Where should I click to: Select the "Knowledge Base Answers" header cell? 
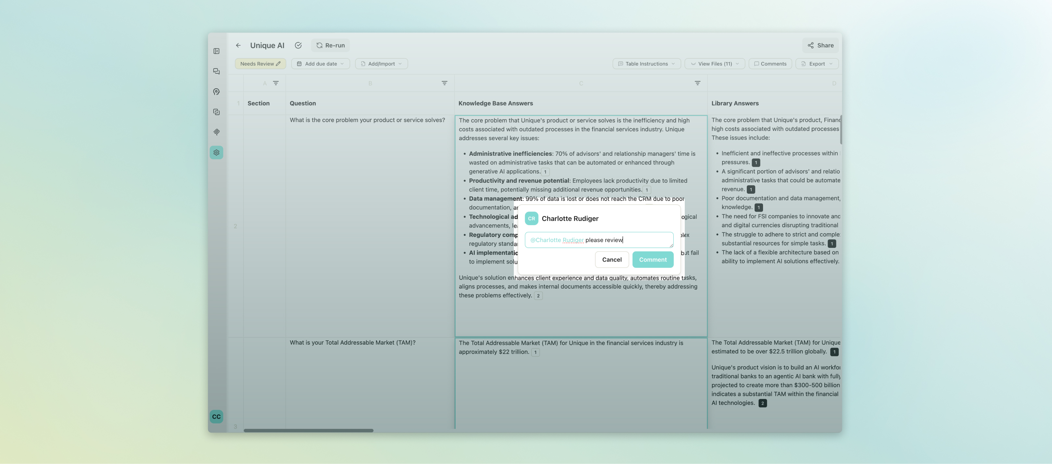click(581, 103)
